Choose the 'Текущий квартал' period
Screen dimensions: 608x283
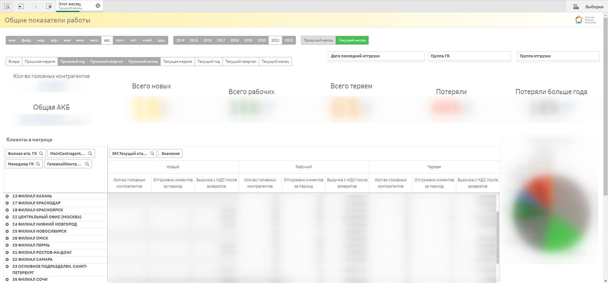(241, 62)
